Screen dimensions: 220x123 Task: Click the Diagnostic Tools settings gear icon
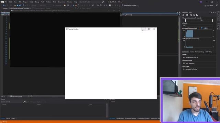click(x=183, y=15)
